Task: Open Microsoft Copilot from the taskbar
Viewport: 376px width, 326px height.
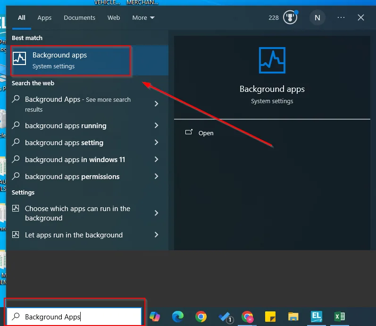Action: click(155, 317)
